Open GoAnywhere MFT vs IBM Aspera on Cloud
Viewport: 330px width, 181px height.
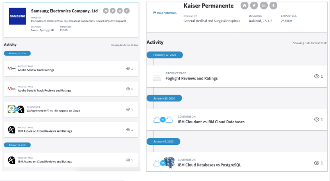click(x=53, y=111)
